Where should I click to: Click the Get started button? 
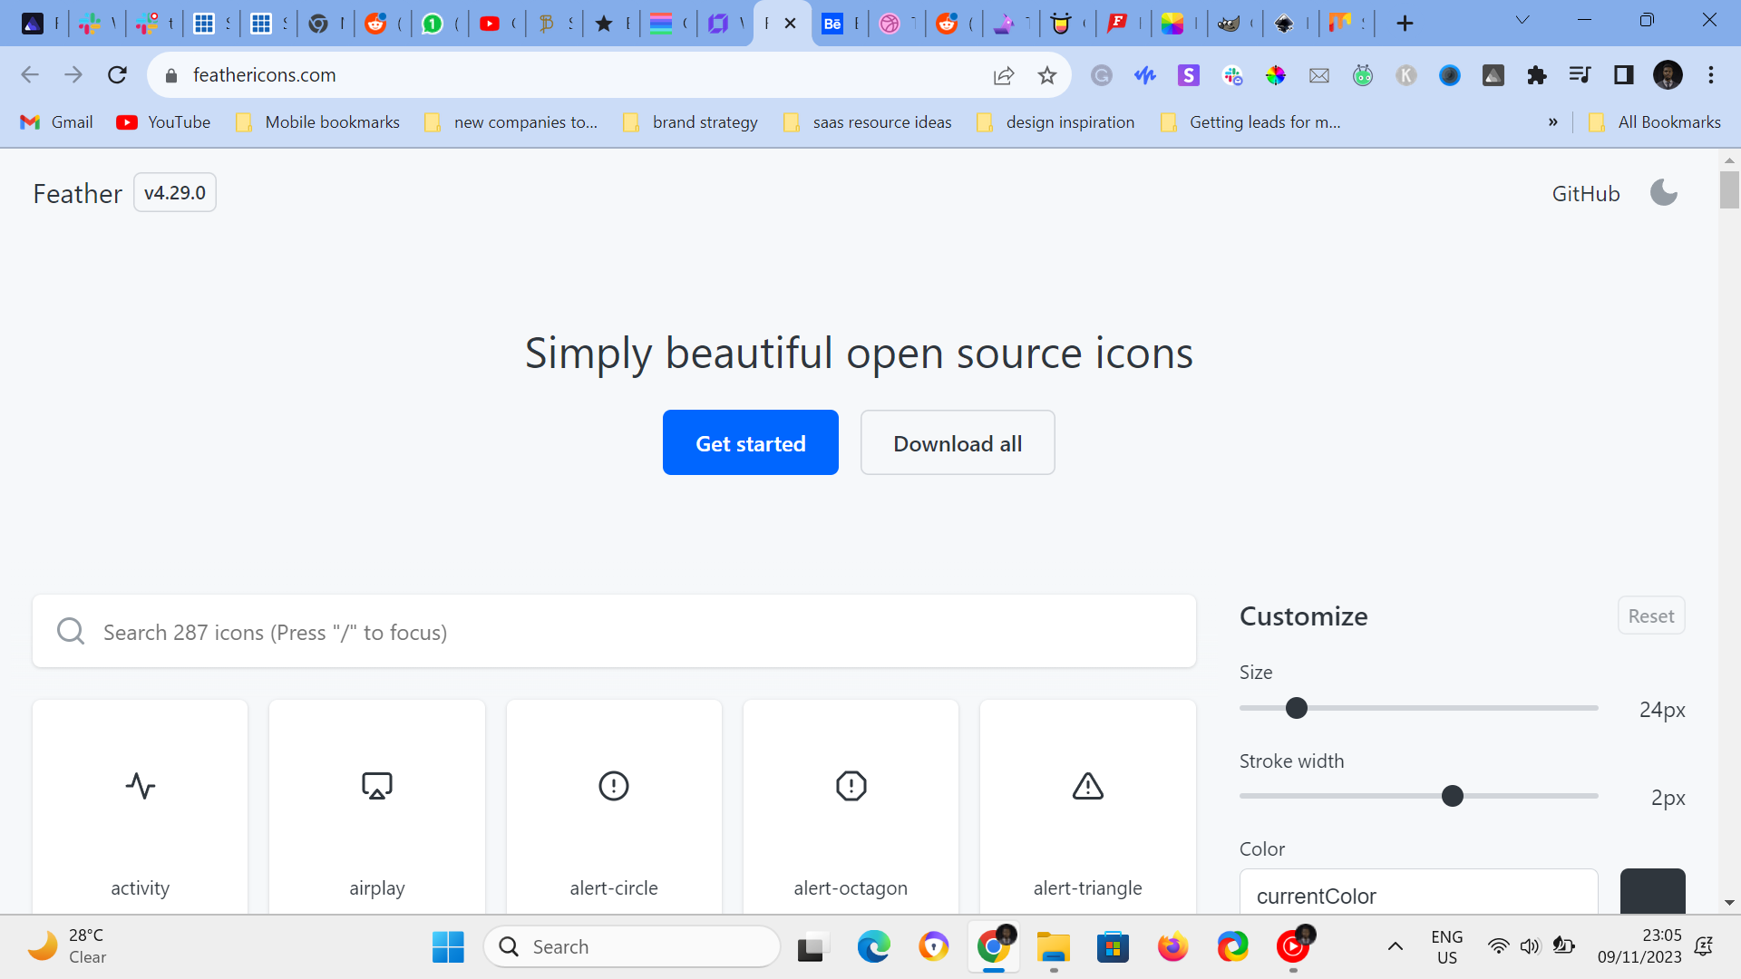[750, 442]
